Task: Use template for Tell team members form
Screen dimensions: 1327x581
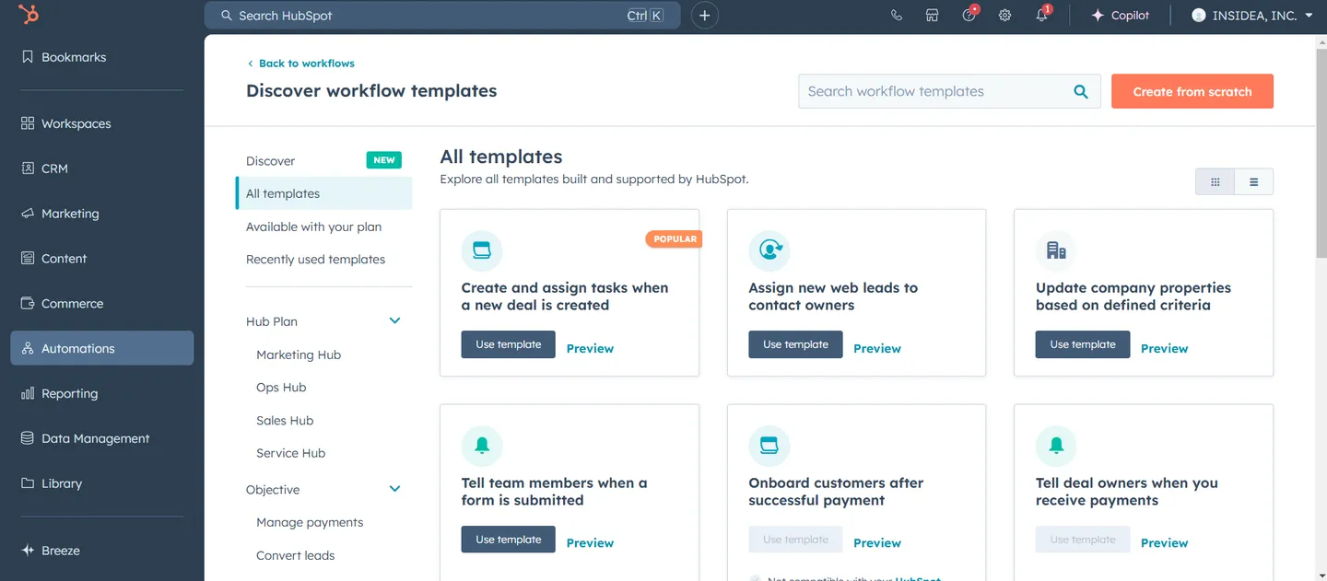Action: pyautogui.click(x=509, y=540)
